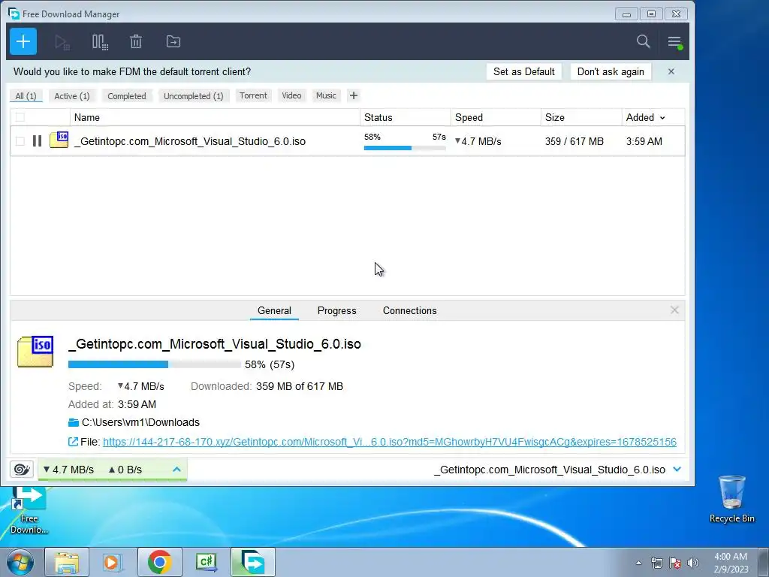The image size is (769, 577).
Task: Open Free Download Manager desktop shortcut
Action: tap(29, 510)
